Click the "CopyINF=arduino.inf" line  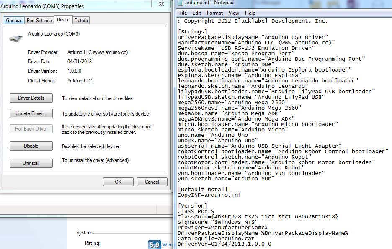209,195
